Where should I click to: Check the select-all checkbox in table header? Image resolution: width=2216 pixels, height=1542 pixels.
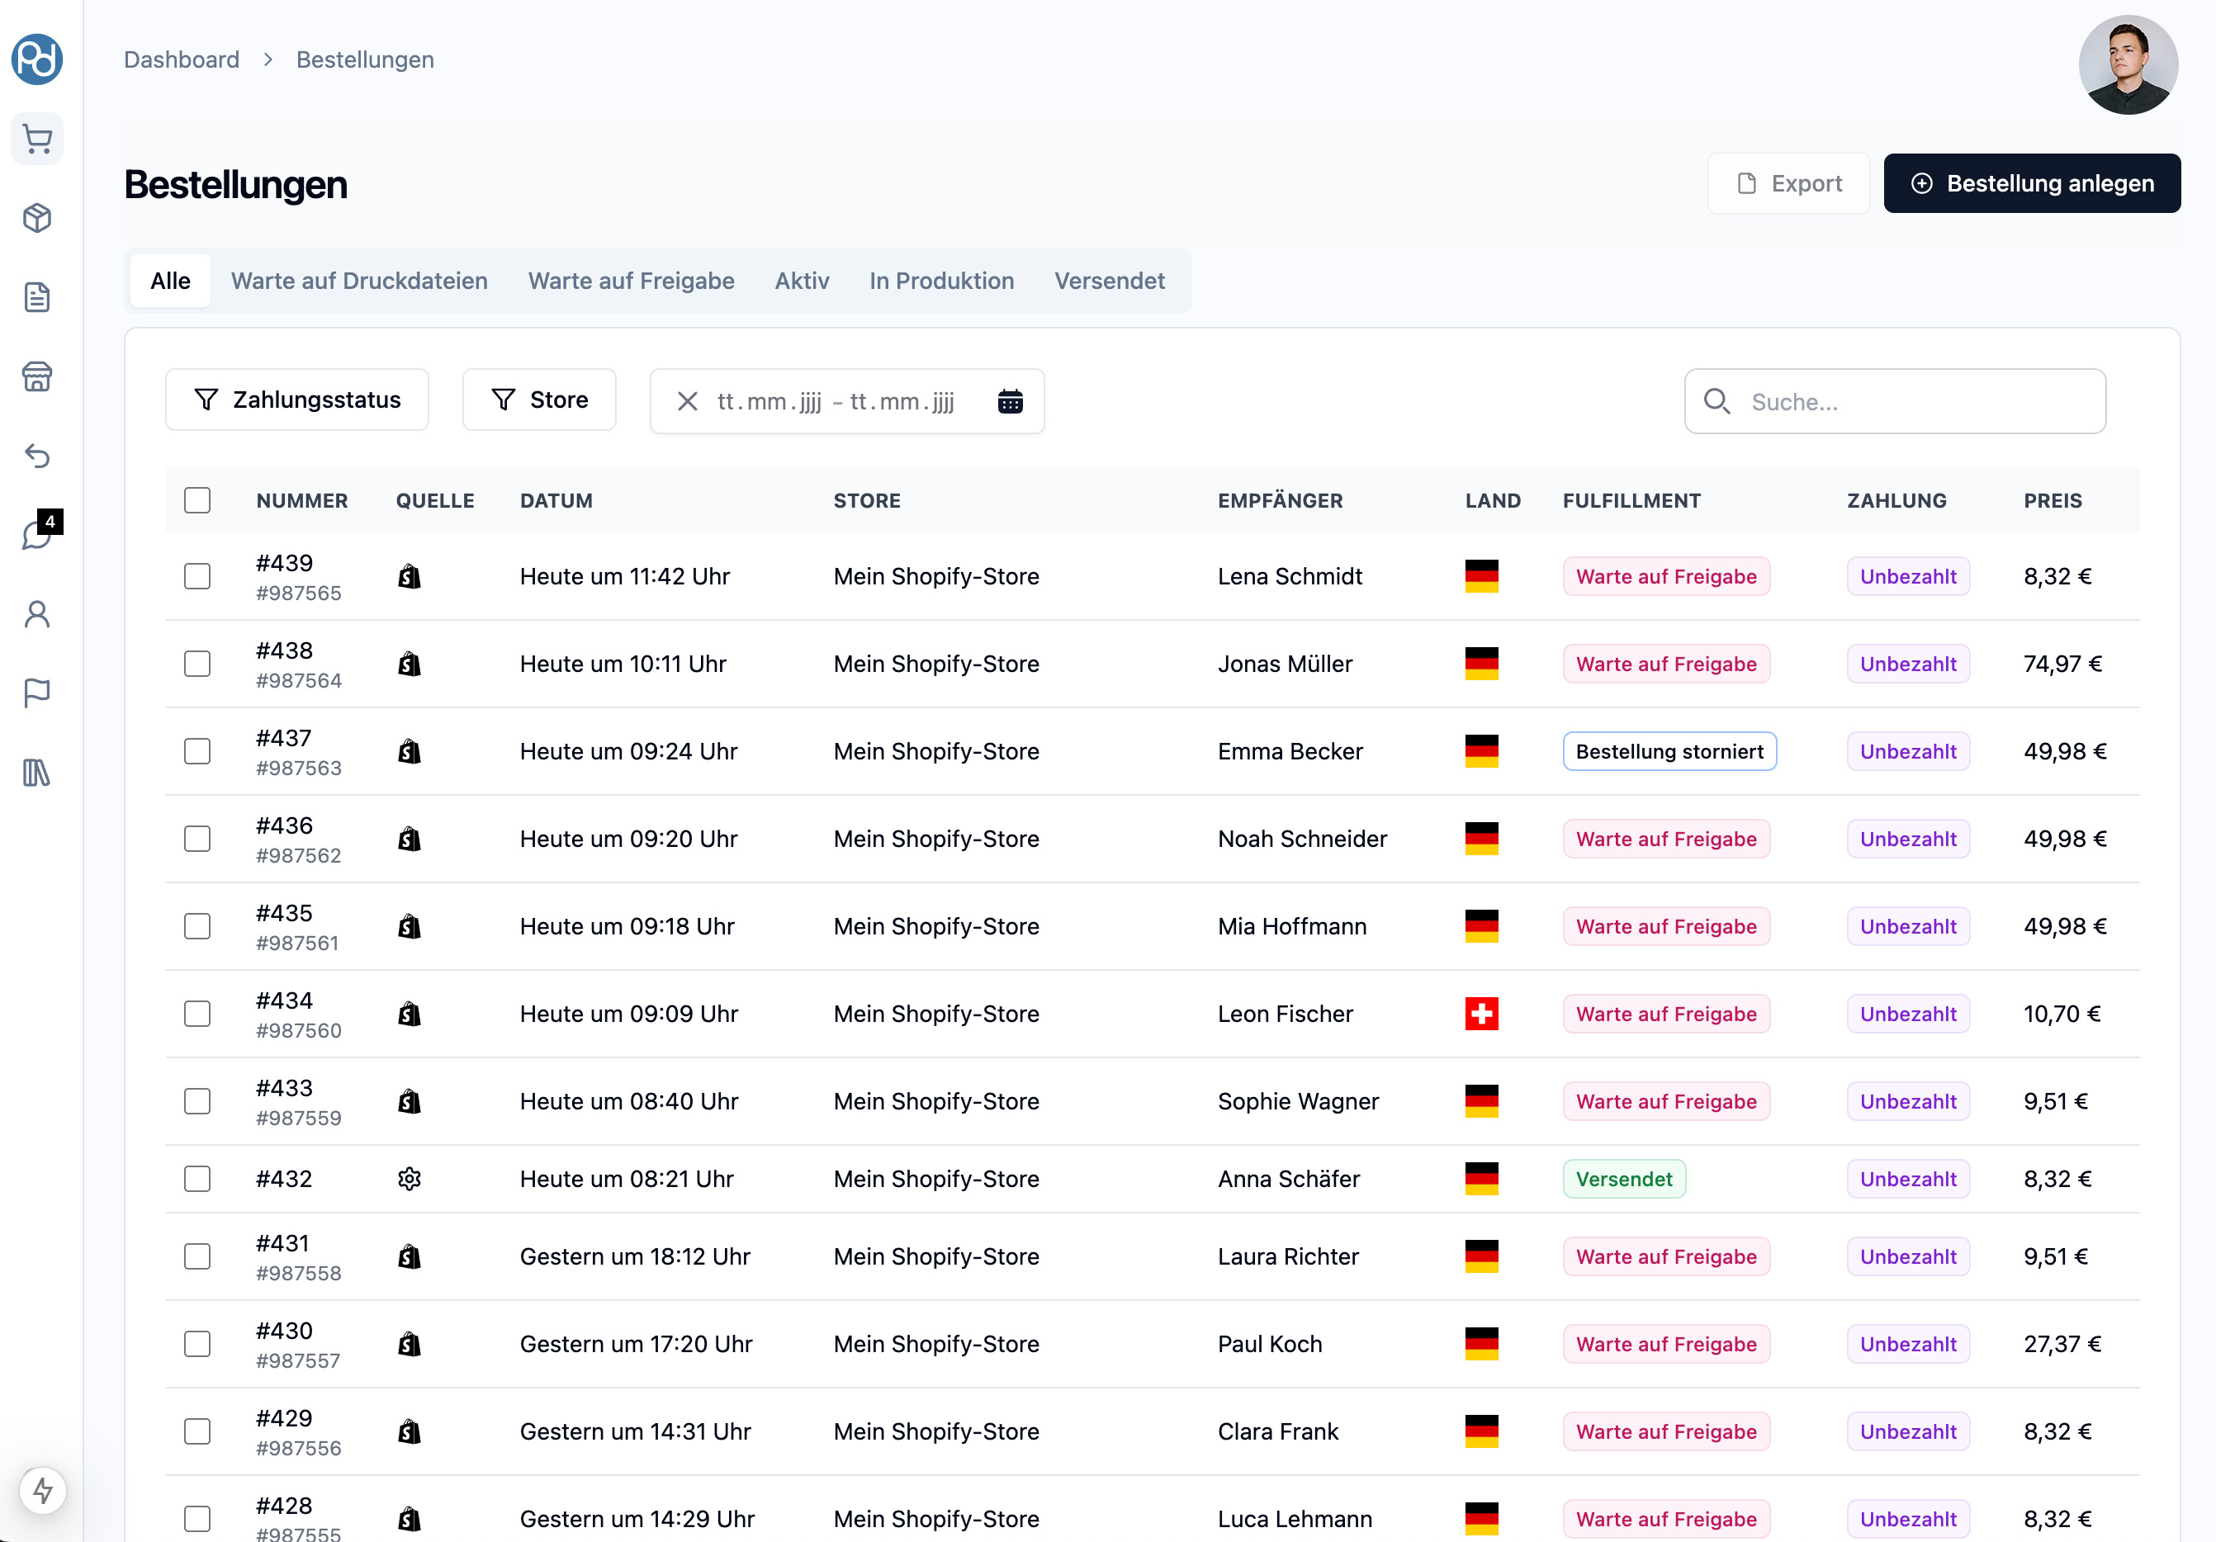[x=197, y=500]
